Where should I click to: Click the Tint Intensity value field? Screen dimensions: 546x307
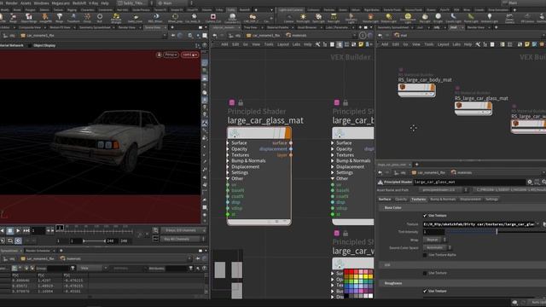point(434,232)
